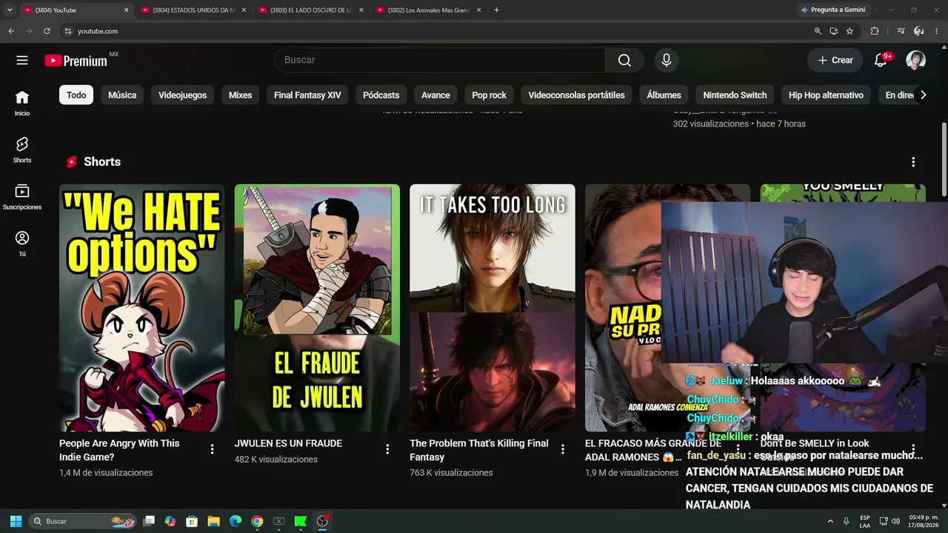Image resolution: width=948 pixels, height=533 pixels.
Task: Open options for the Final Fantasy short
Action: pyautogui.click(x=563, y=449)
